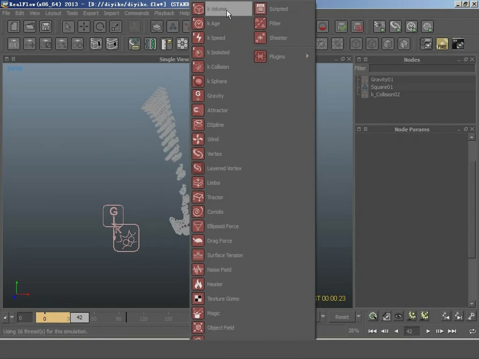Click the timeline start frame field

coord(25,318)
